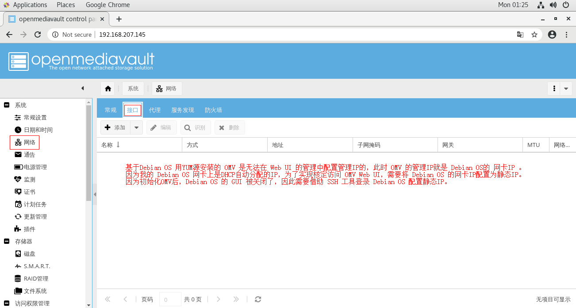576x308 pixels.
Task: Click the Edit (编辑) button
Action: point(161,127)
